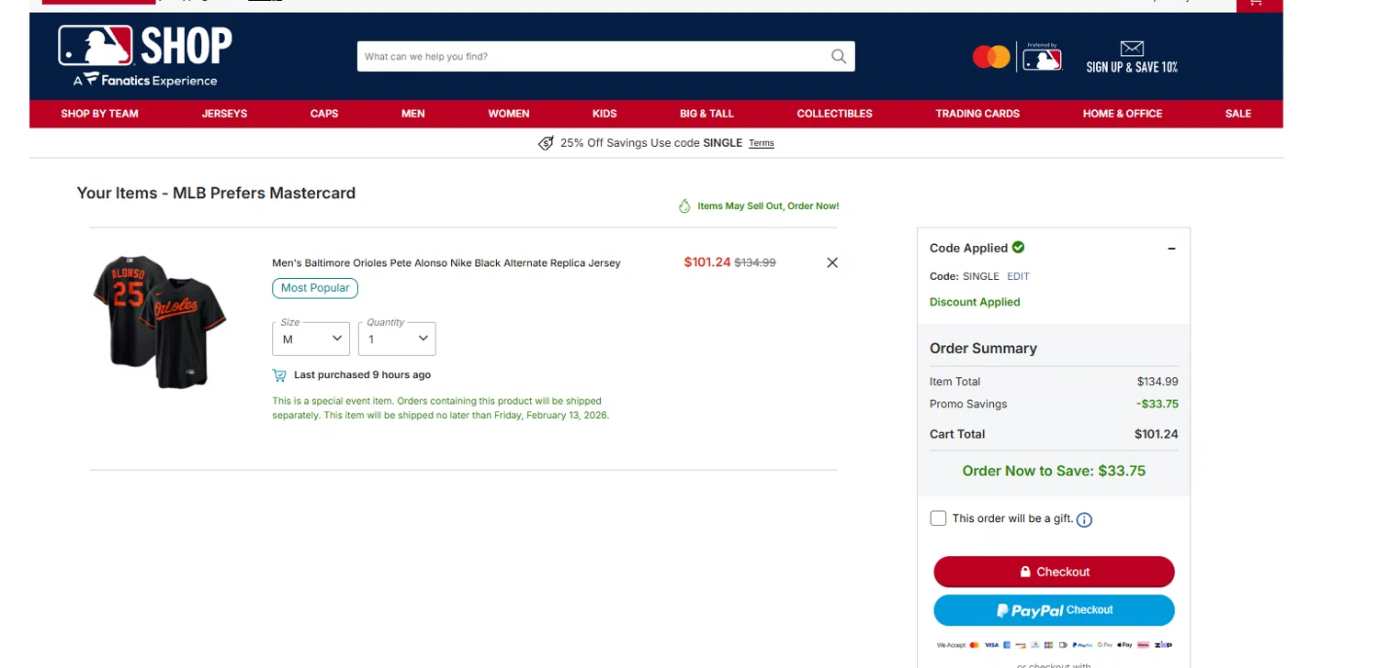This screenshot has width=1378, height=668.
Task: Open the Big & Tall menu
Action: 706,114
